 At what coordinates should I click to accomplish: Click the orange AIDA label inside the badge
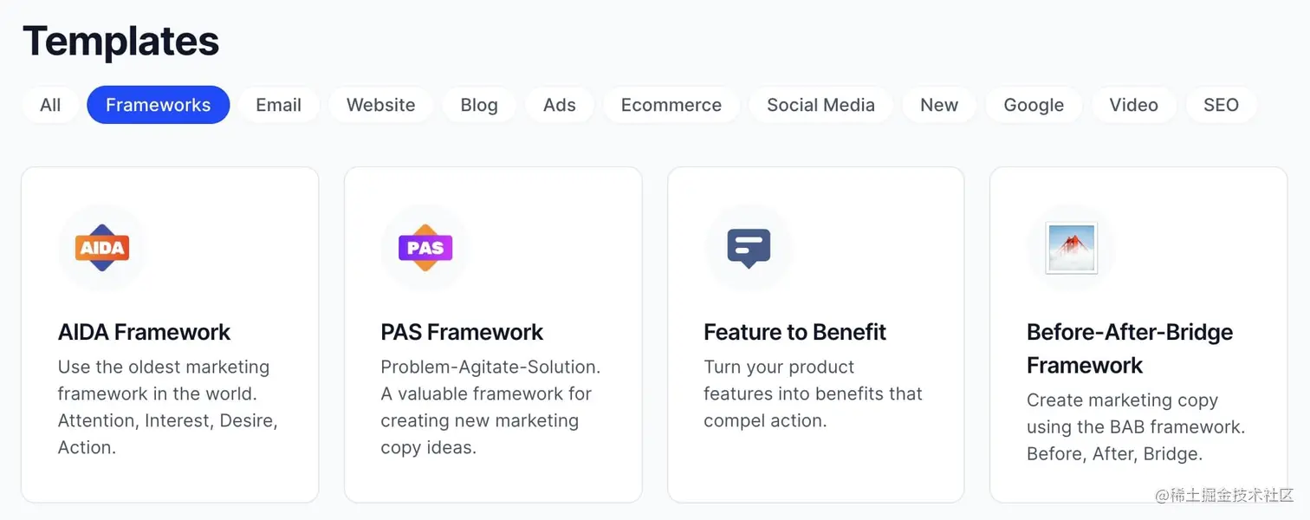coord(102,247)
